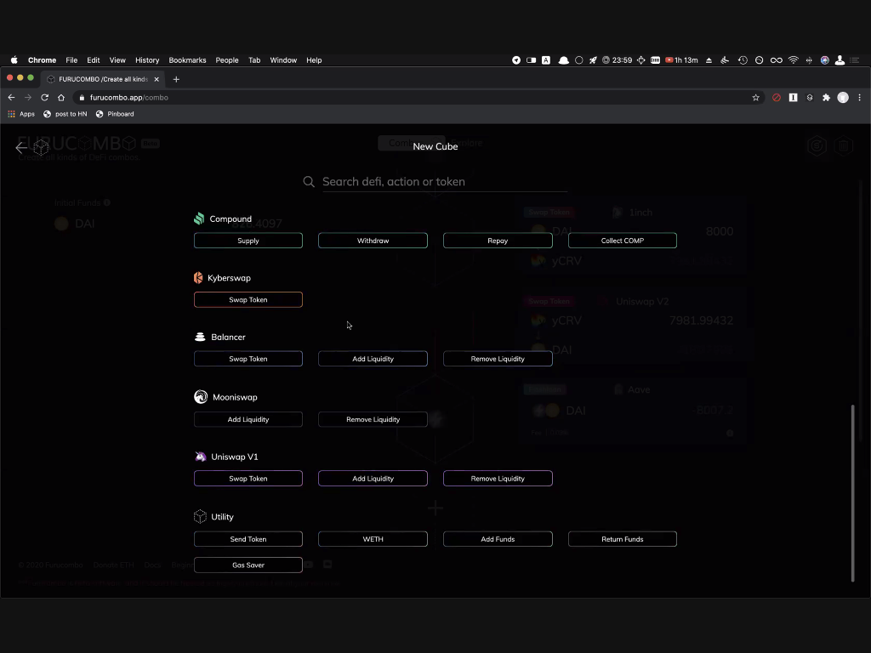Click the Compound logo icon
This screenshot has height=653, width=871.
[199, 219]
